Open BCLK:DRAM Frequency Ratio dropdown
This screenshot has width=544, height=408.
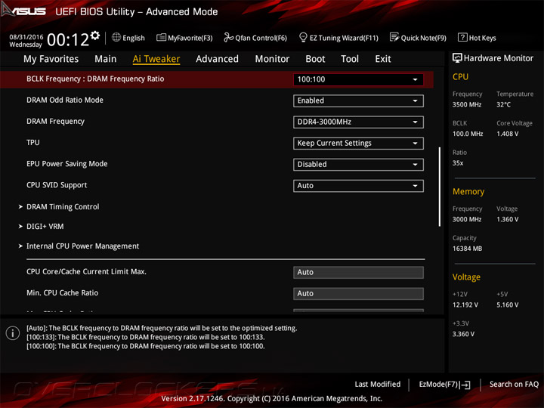[x=358, y=79]
